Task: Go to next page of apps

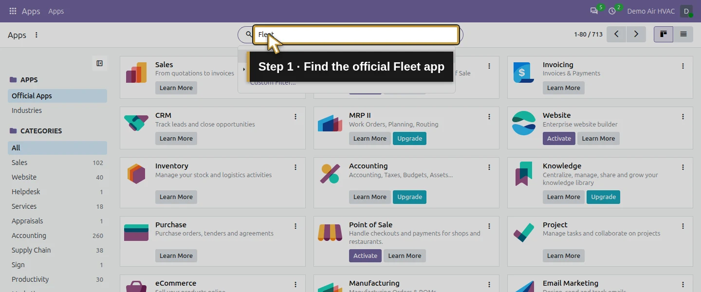Action: (636, 34)
